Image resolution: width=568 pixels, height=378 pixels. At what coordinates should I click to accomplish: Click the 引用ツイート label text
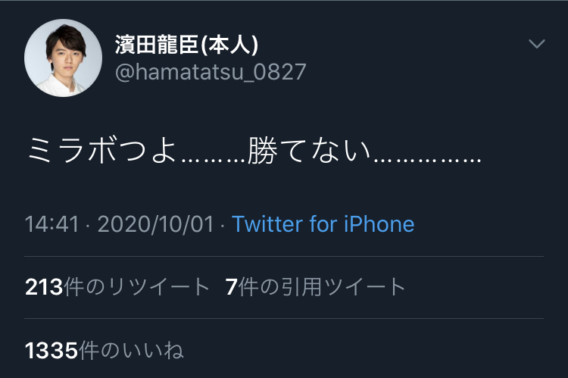(344, 287)
